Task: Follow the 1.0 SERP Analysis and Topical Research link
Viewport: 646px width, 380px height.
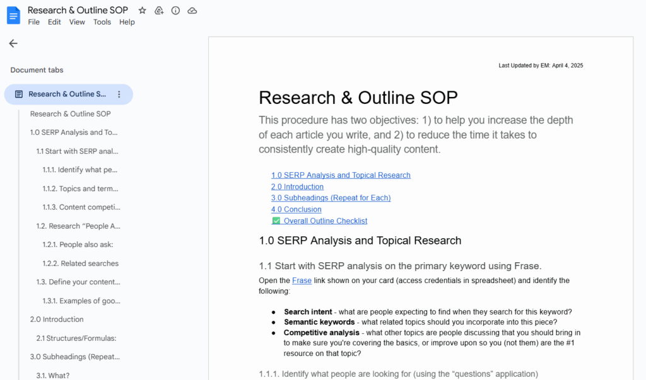Action: (x=341, y=175)
